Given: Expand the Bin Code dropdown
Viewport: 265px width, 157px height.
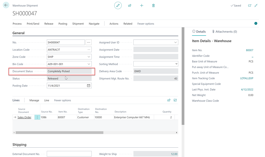Looking at the screenshot, I should point(89,64).
